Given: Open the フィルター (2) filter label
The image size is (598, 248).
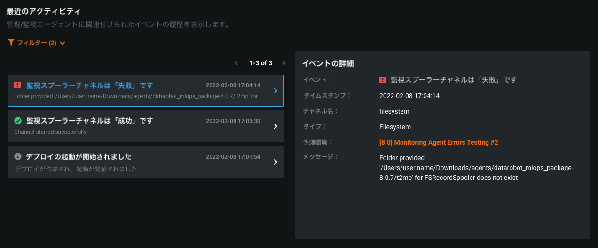Looking at the screenshot, I should tap(37, 43).
